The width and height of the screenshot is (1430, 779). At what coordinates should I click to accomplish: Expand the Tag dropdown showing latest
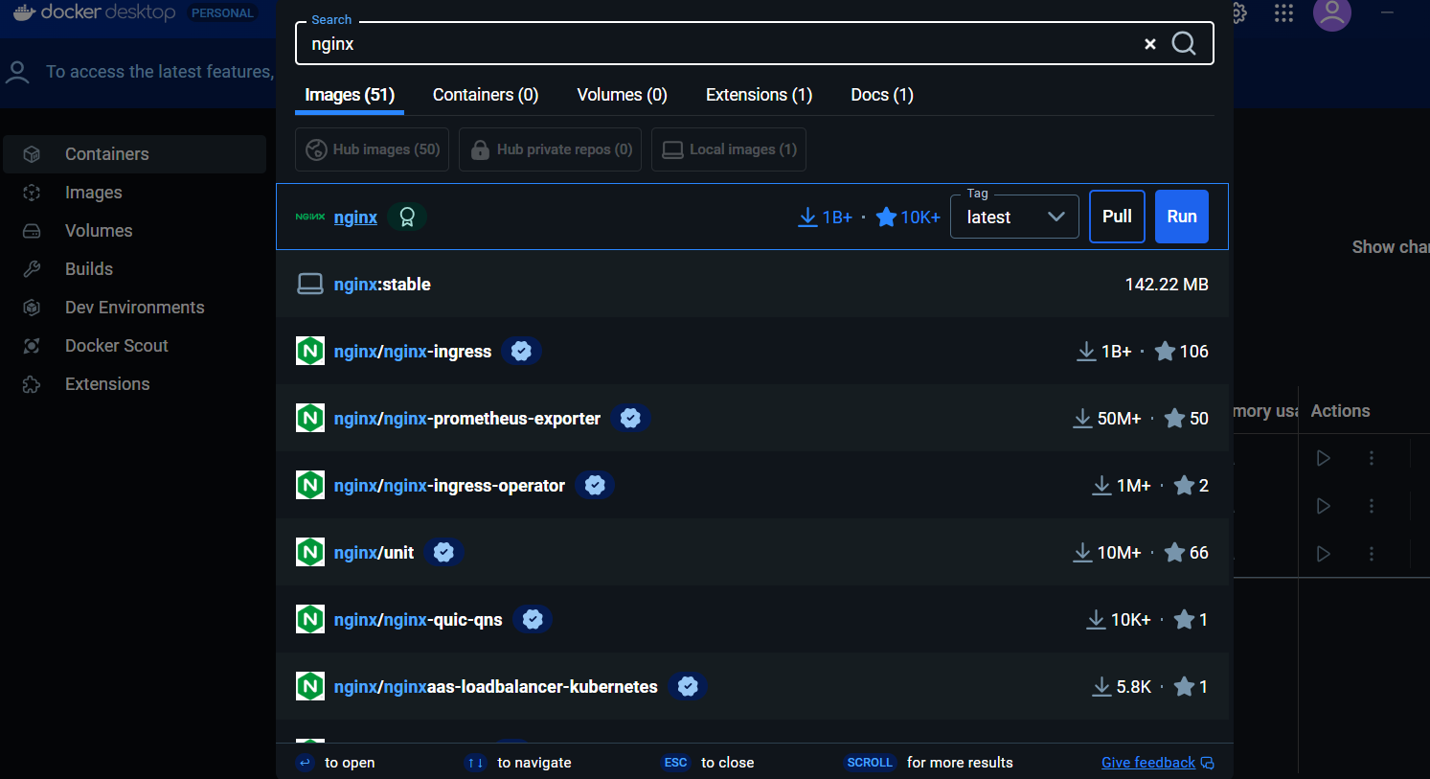pyautogui.click(x=1014, y=218)
